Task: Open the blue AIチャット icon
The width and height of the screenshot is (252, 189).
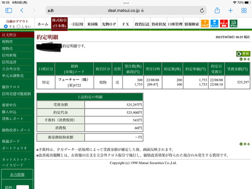Action: click(214, 24)
